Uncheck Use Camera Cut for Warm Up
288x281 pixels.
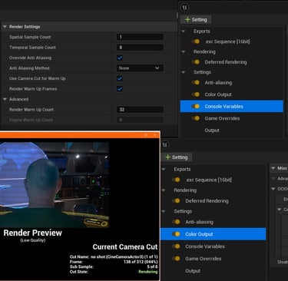(120, 78)
